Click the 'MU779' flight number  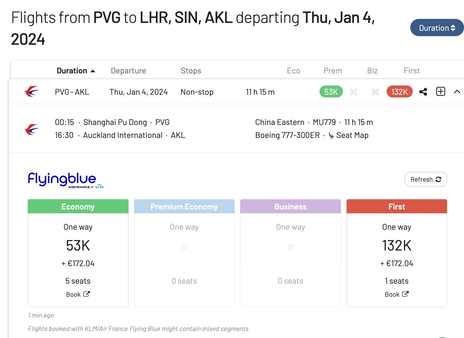(324, 122)
